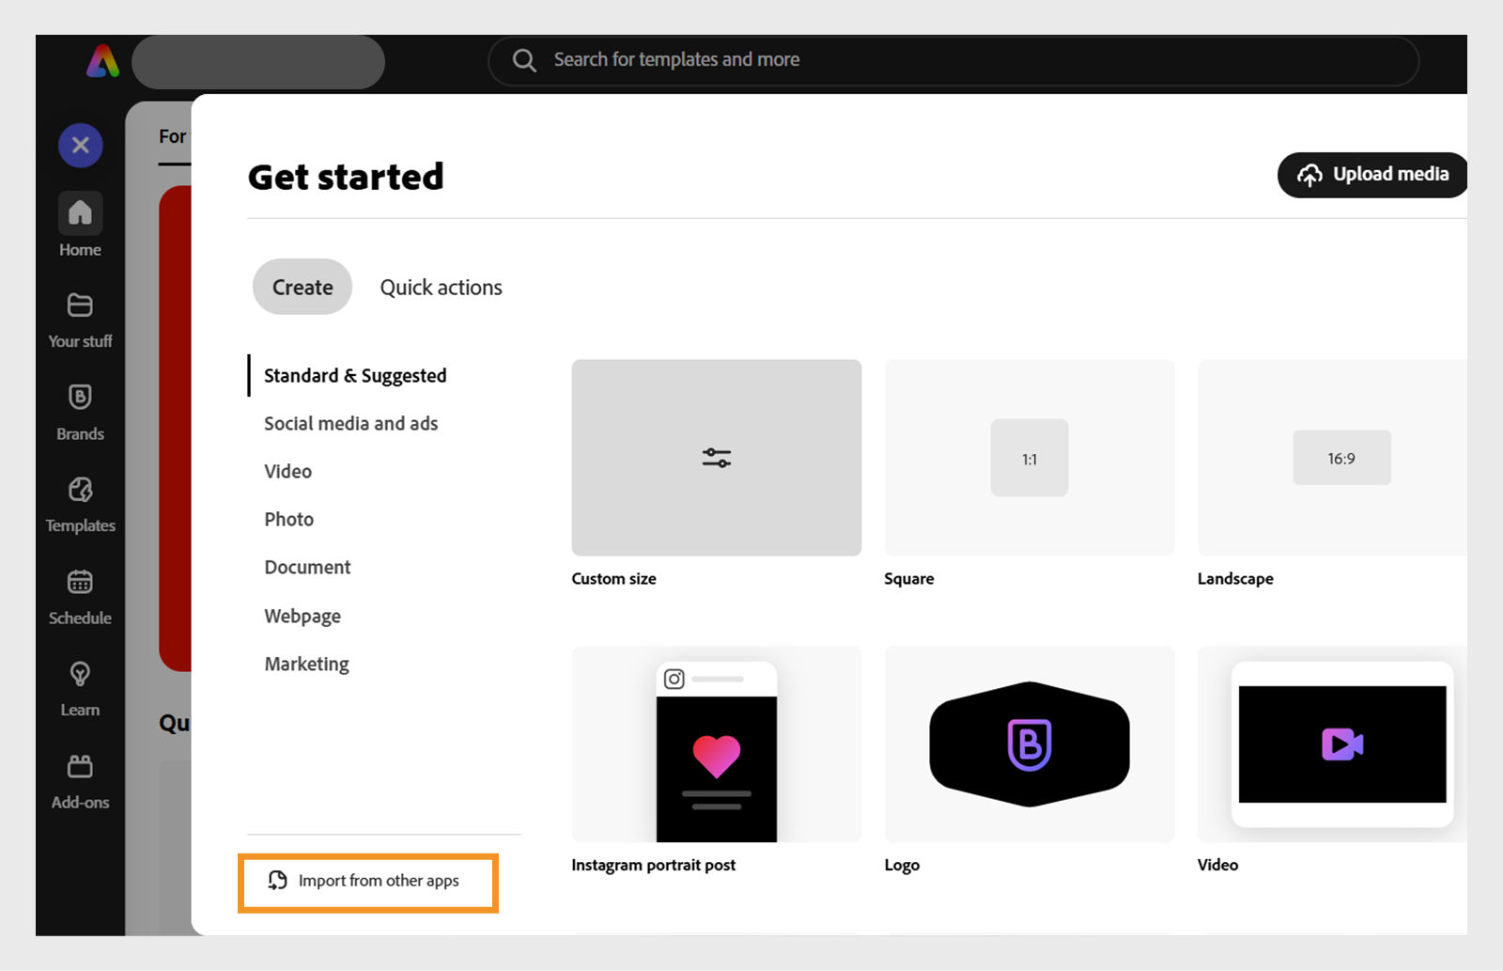Select the Square 1:1 format
The height and width of the screenshot is (971, 1503).
point(1029,458)
